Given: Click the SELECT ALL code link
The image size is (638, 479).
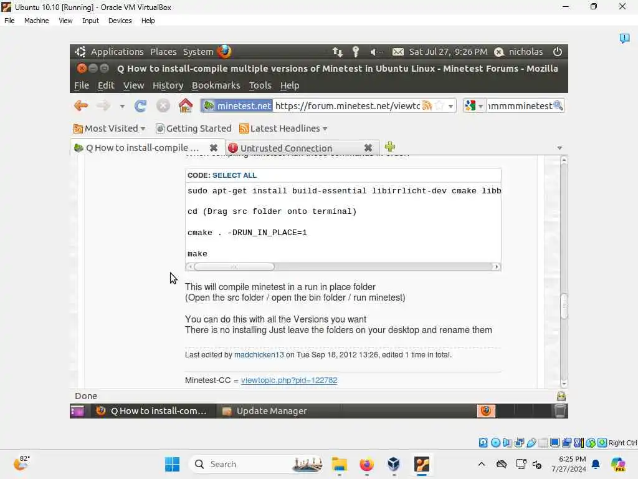Looking at the screenshot, I should click(x=234, y=175).
